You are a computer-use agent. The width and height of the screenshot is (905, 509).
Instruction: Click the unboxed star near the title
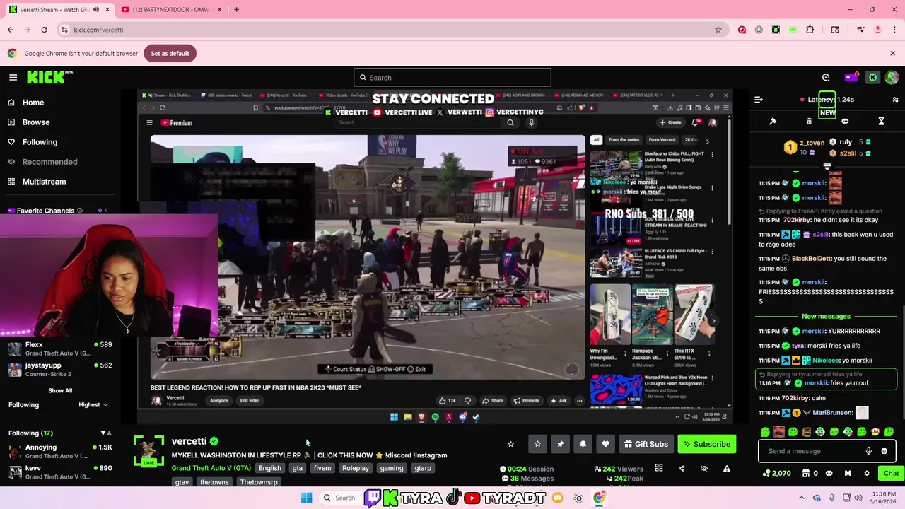[510, 444]
